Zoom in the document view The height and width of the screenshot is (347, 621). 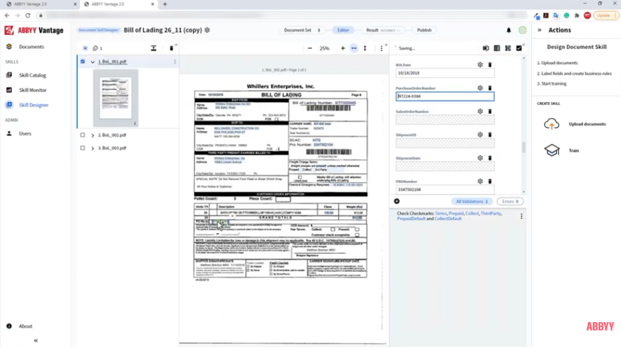pyautogui.click(x=342, y=48)
